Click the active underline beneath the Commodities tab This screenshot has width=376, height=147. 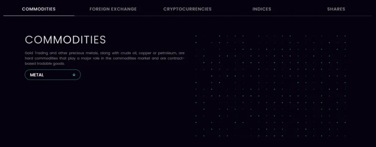tap(39, 16)
